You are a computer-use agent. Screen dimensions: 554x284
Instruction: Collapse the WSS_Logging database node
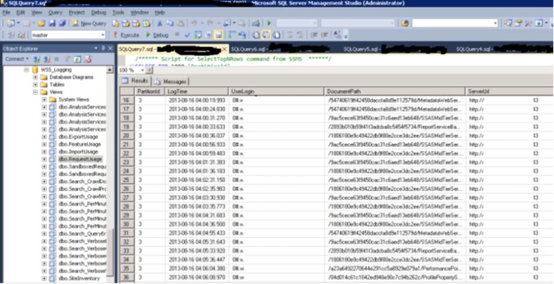26,69
